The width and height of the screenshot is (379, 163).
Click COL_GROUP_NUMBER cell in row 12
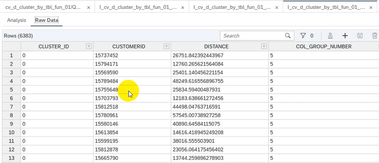tap(324, 150)
